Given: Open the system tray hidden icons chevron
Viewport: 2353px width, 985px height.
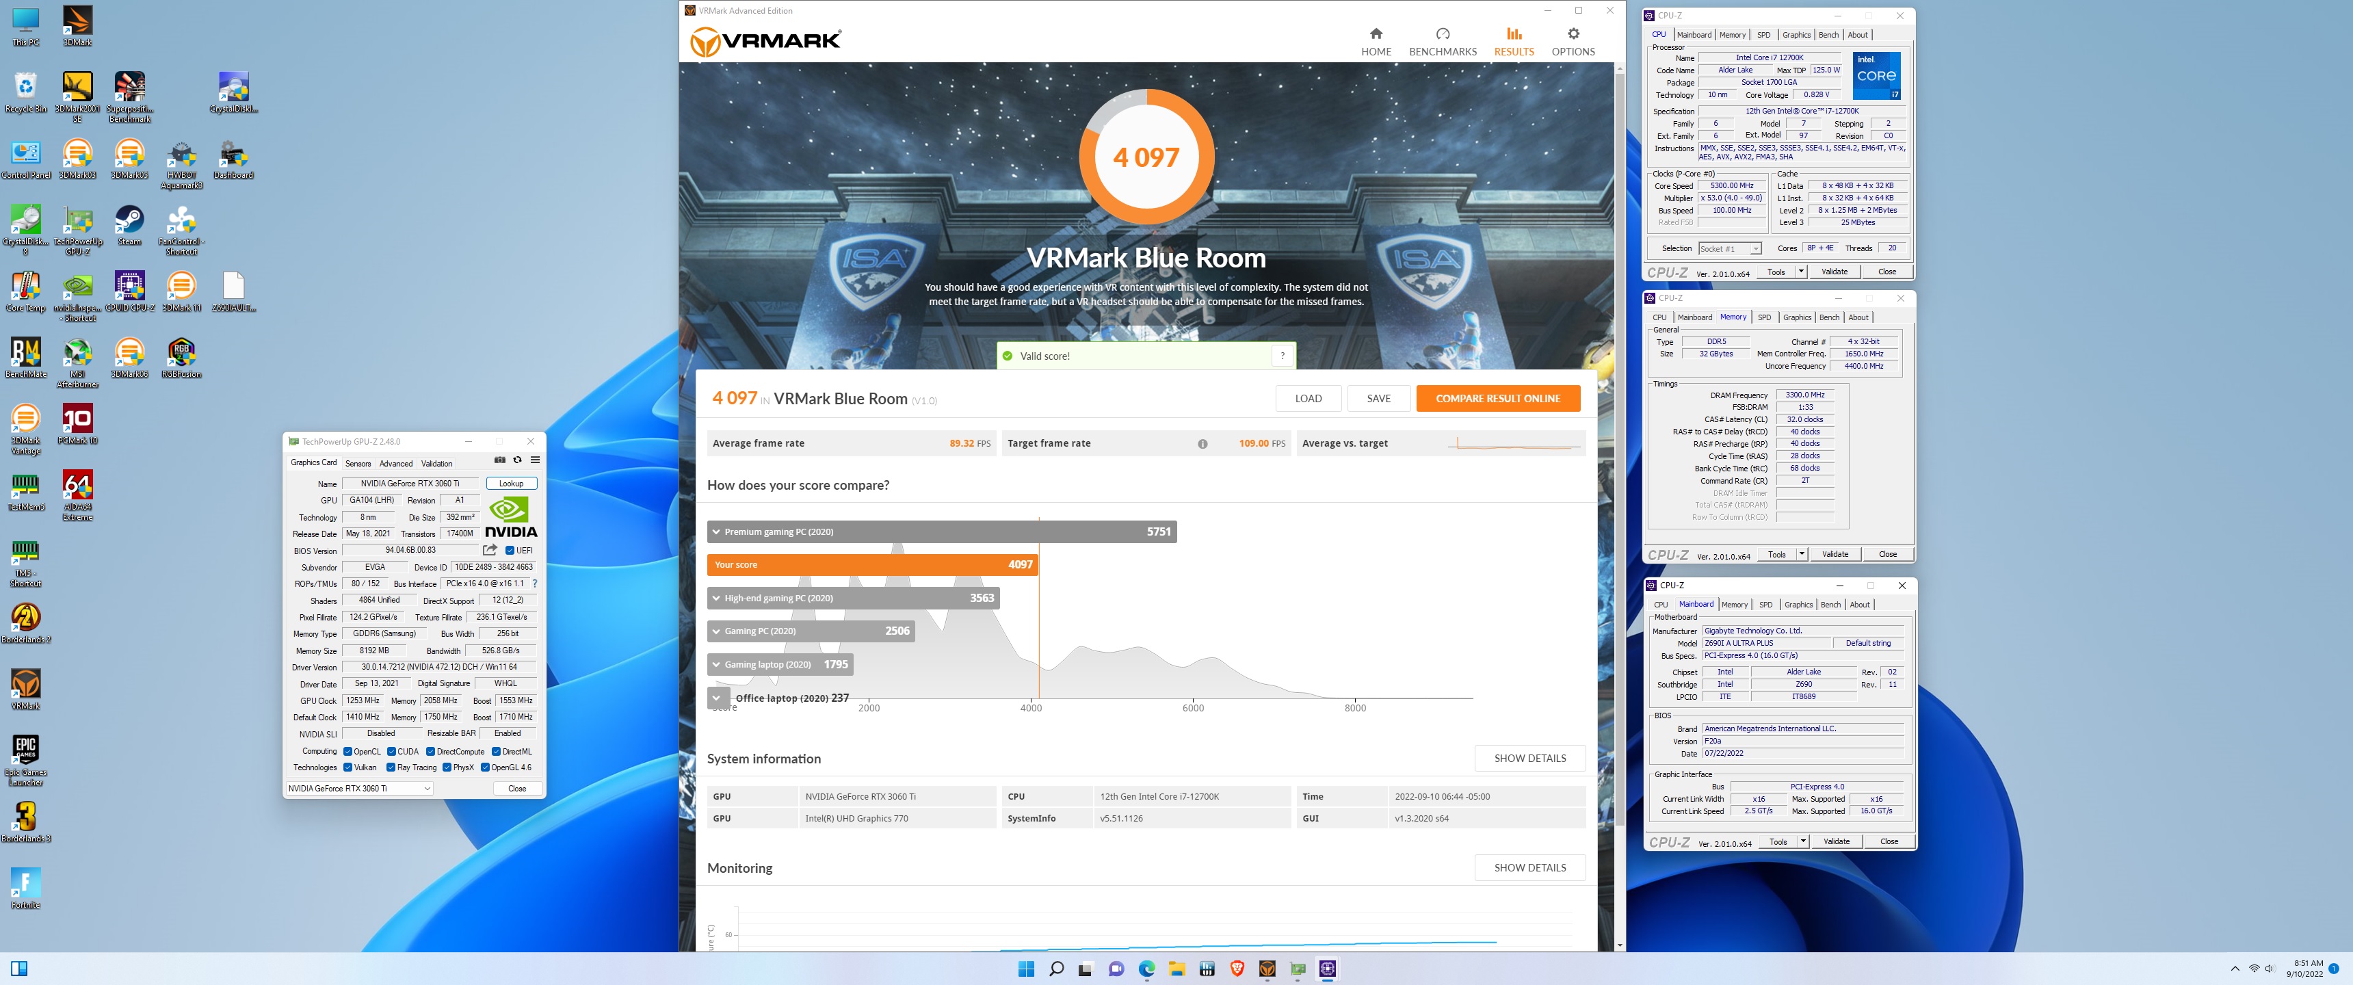Looking at the screenshot, I should pos(2235,969).
